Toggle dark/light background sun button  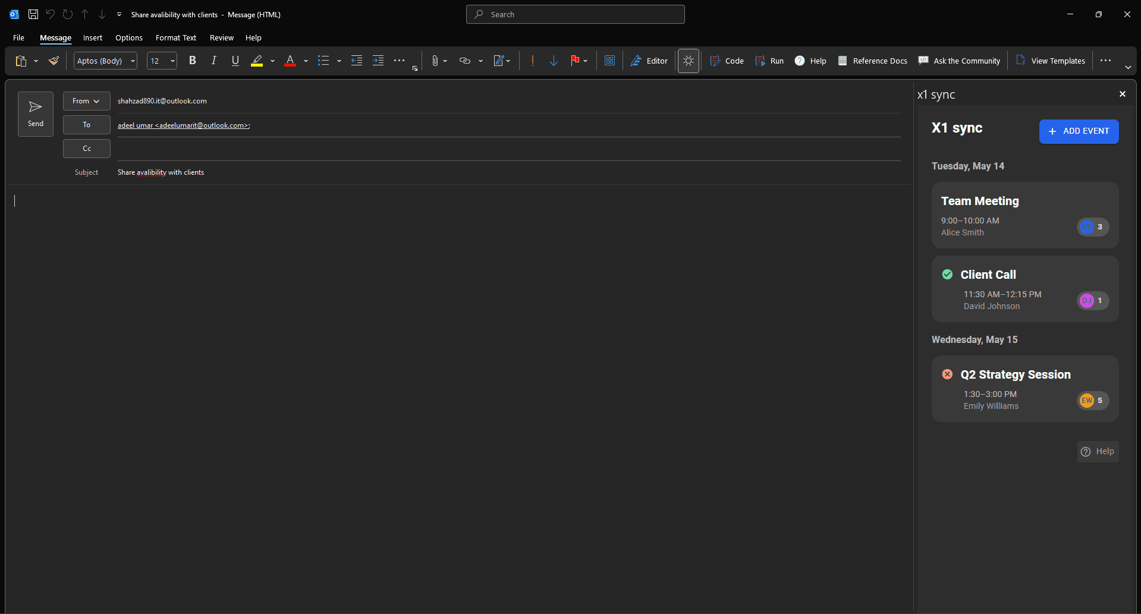(689, 61)
